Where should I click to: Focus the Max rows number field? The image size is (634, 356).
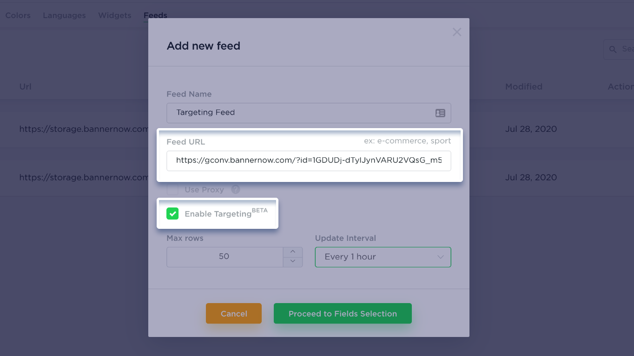(x=225, y=257)
